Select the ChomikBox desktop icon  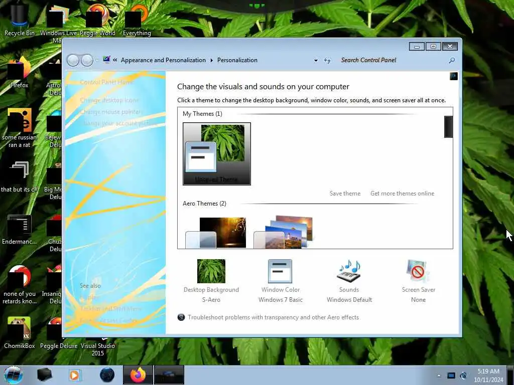[x=20, y=332]
